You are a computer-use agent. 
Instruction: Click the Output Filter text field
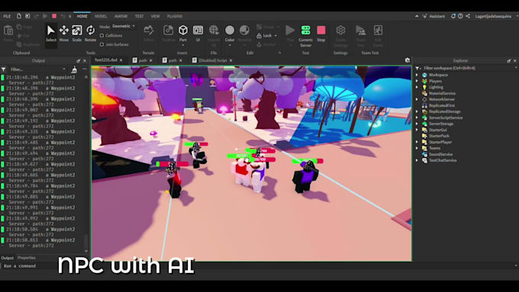tap(38, 69)
